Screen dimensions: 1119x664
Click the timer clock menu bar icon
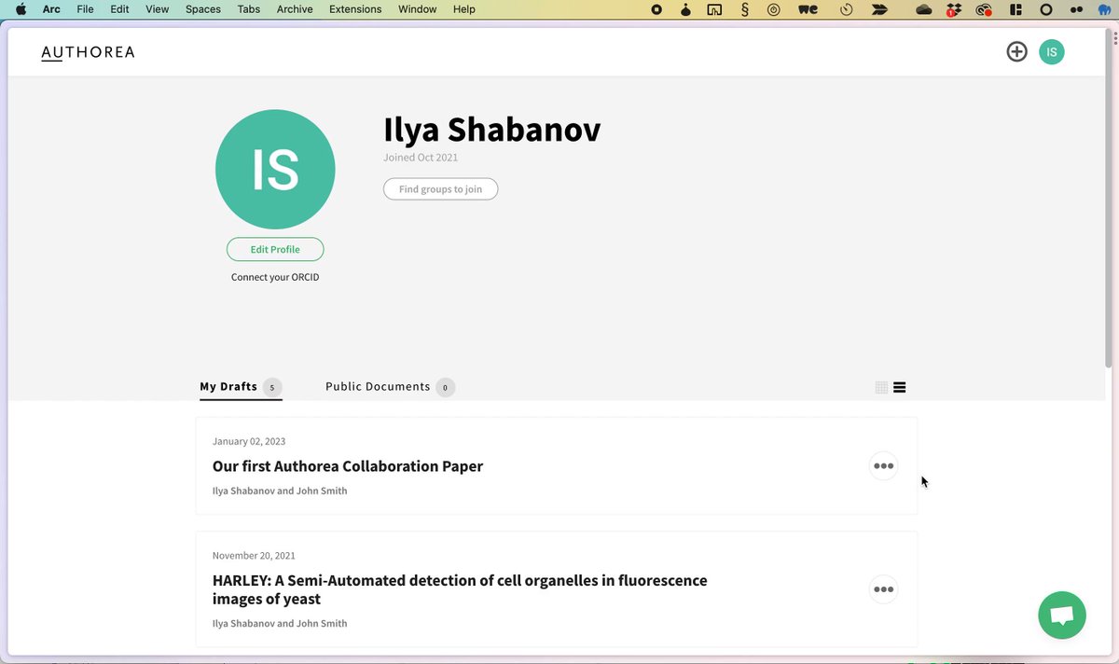point(847,9)
